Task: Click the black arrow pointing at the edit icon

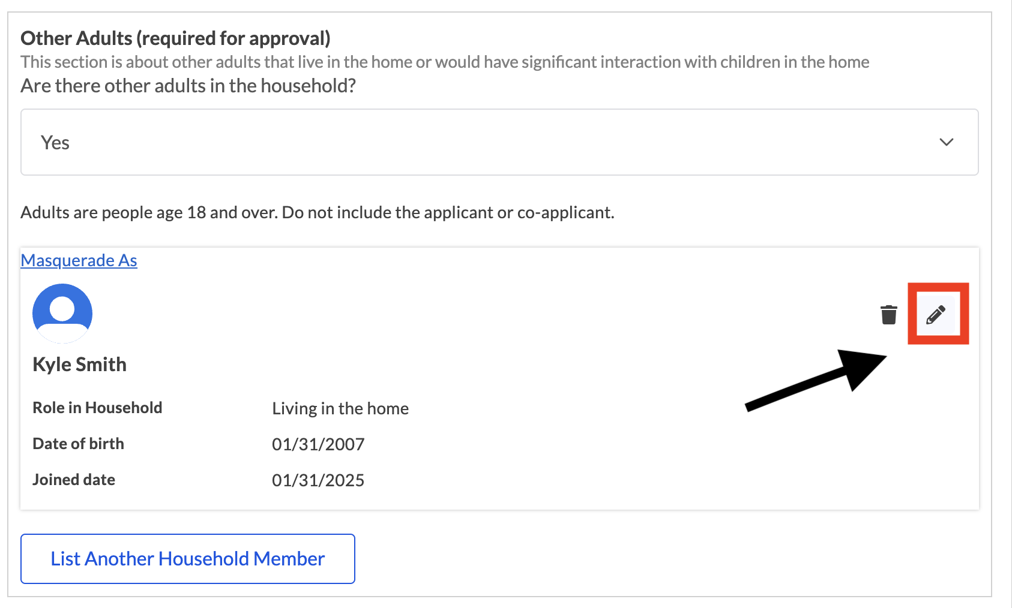Action: (x=816, y=379)
